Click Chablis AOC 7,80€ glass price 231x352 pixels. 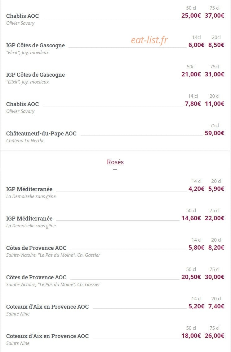tap(193, 104)
